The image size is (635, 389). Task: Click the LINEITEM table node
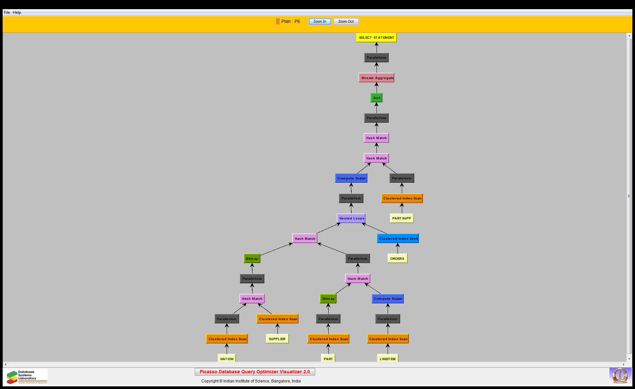(x=388, y=358)
